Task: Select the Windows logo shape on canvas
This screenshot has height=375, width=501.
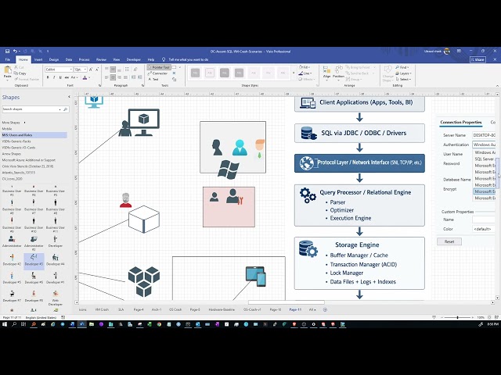Action: coord(229,170)
